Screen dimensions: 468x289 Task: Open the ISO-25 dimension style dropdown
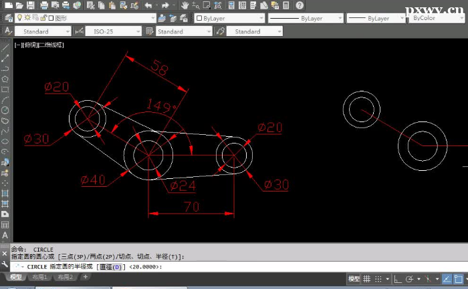(x=114, y=31)
